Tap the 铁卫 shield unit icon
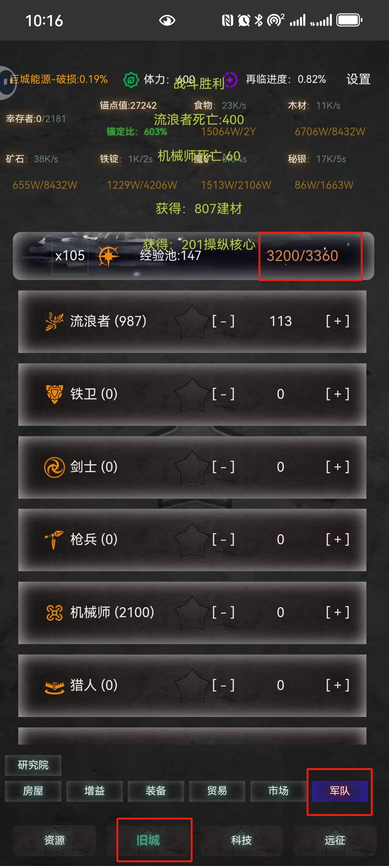The height and width of the screenshot is (866, 389). 55,394
